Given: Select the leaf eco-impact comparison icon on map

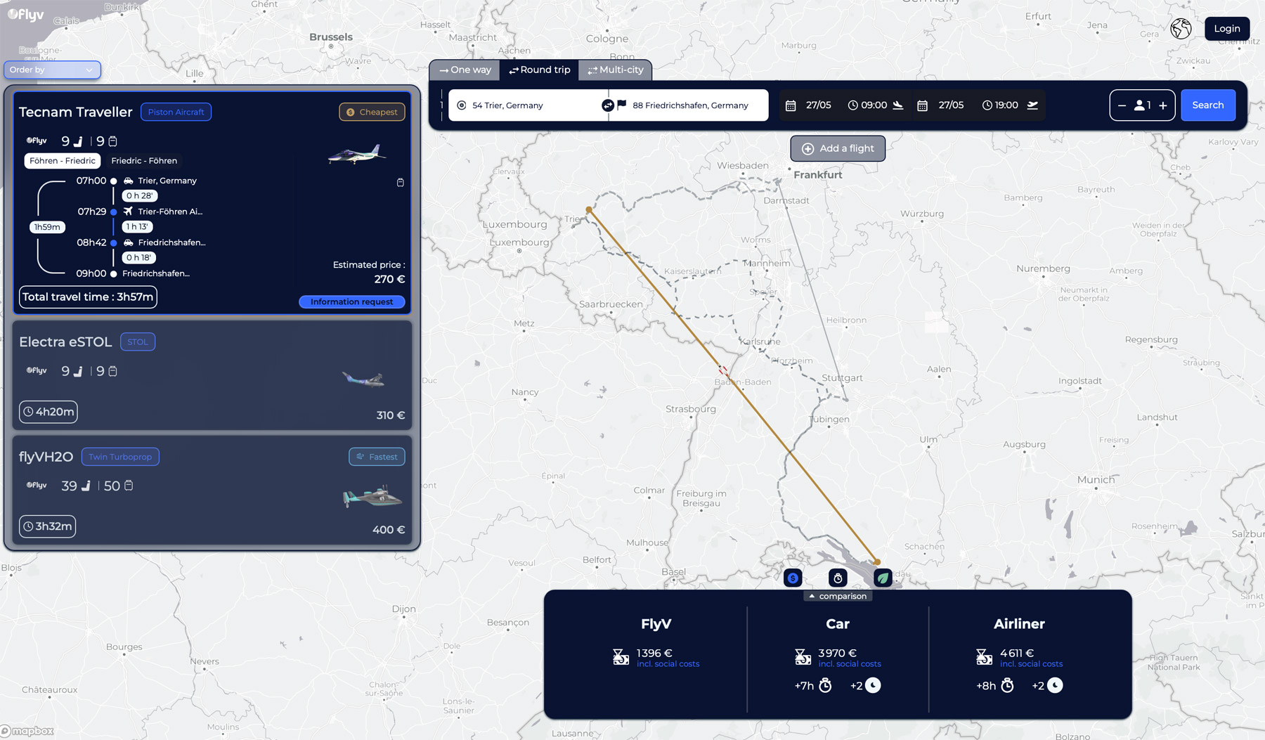Looking at the screenshot, I should pyautogui.click(x=883, y=578).
